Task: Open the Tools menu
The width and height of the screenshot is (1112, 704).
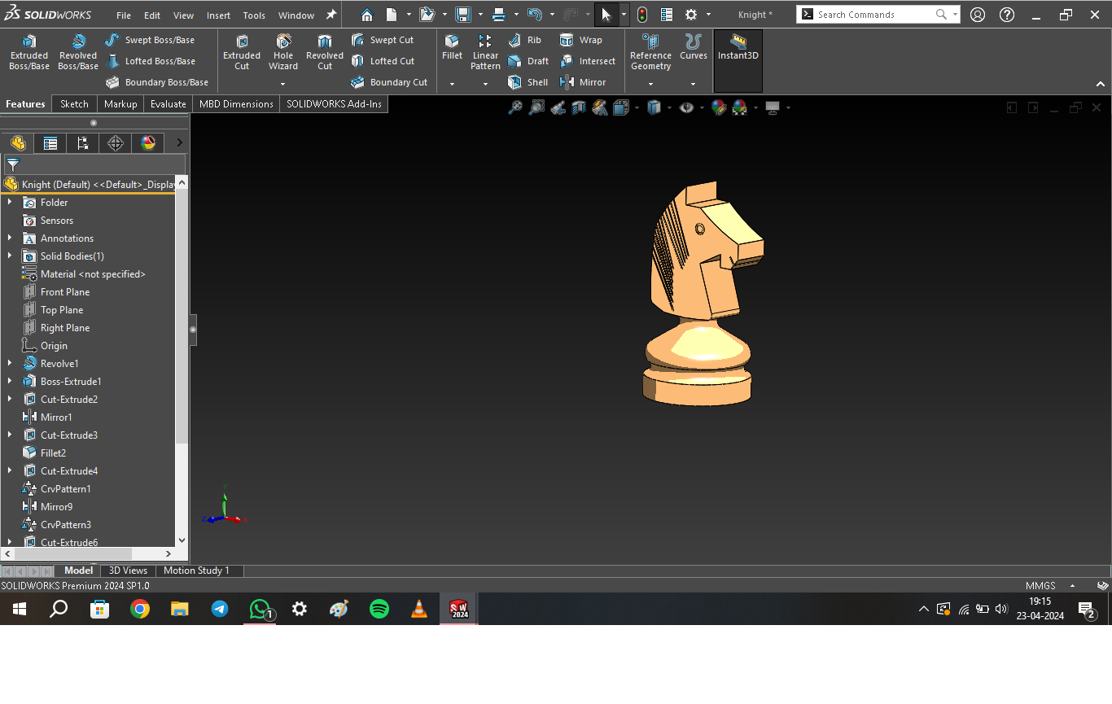Action: (x=254, y=15)
